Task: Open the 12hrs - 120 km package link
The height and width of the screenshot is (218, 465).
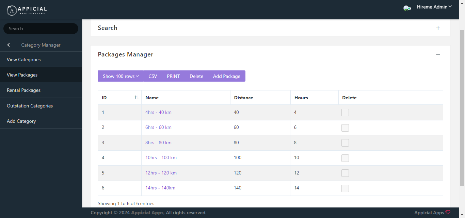Action: click(161, 173)
